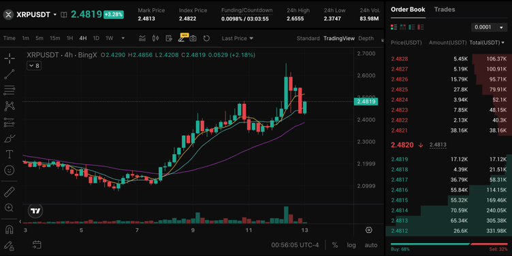The height and width of the screenshot is (256, 512).
Task: Select the 1W timeframe
Action: click(x=110, y=39)
